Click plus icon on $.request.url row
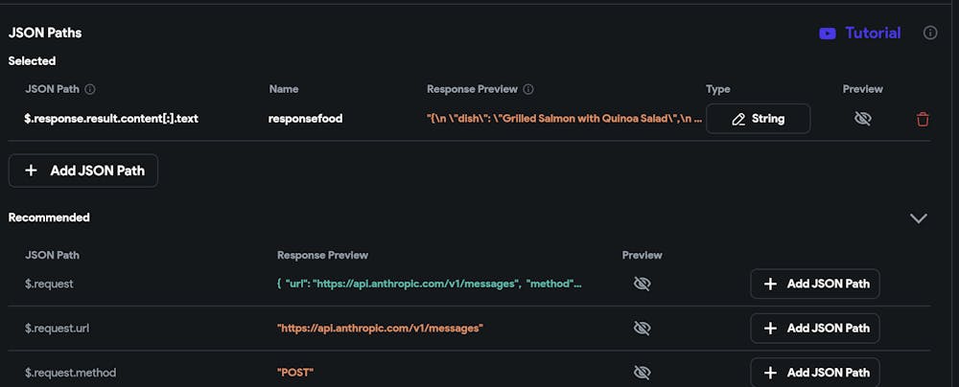This screenshot has width=959, height=387. click(770, 328)
